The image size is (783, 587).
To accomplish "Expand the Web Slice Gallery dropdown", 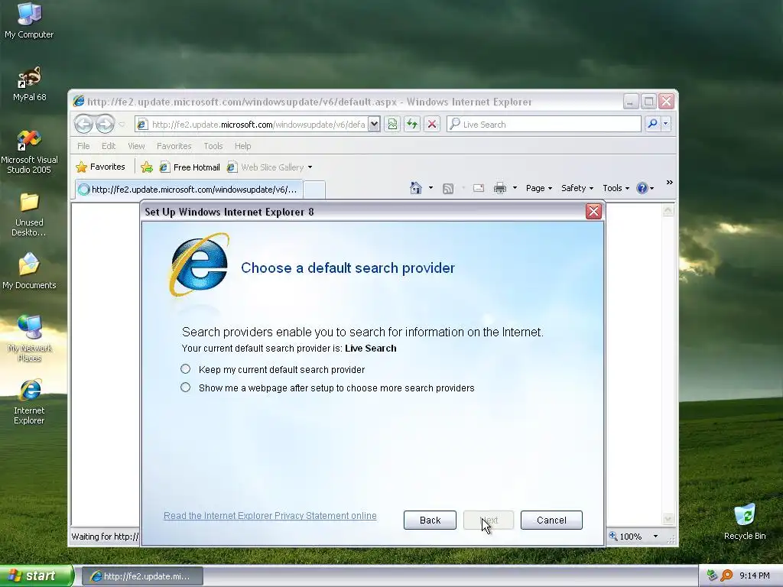I will tap(310, 167).
